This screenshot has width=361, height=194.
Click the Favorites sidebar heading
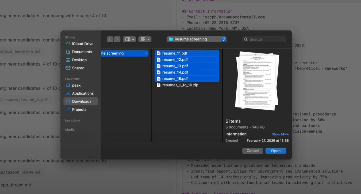(72, 79)
